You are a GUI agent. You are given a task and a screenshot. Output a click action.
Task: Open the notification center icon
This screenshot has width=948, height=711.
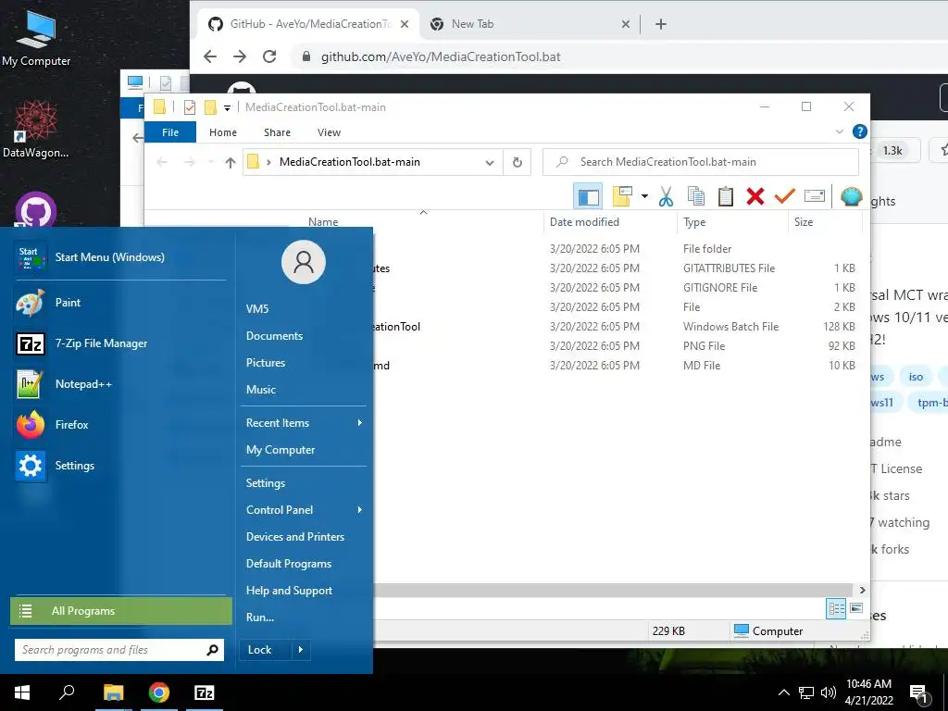coord(919,693)
